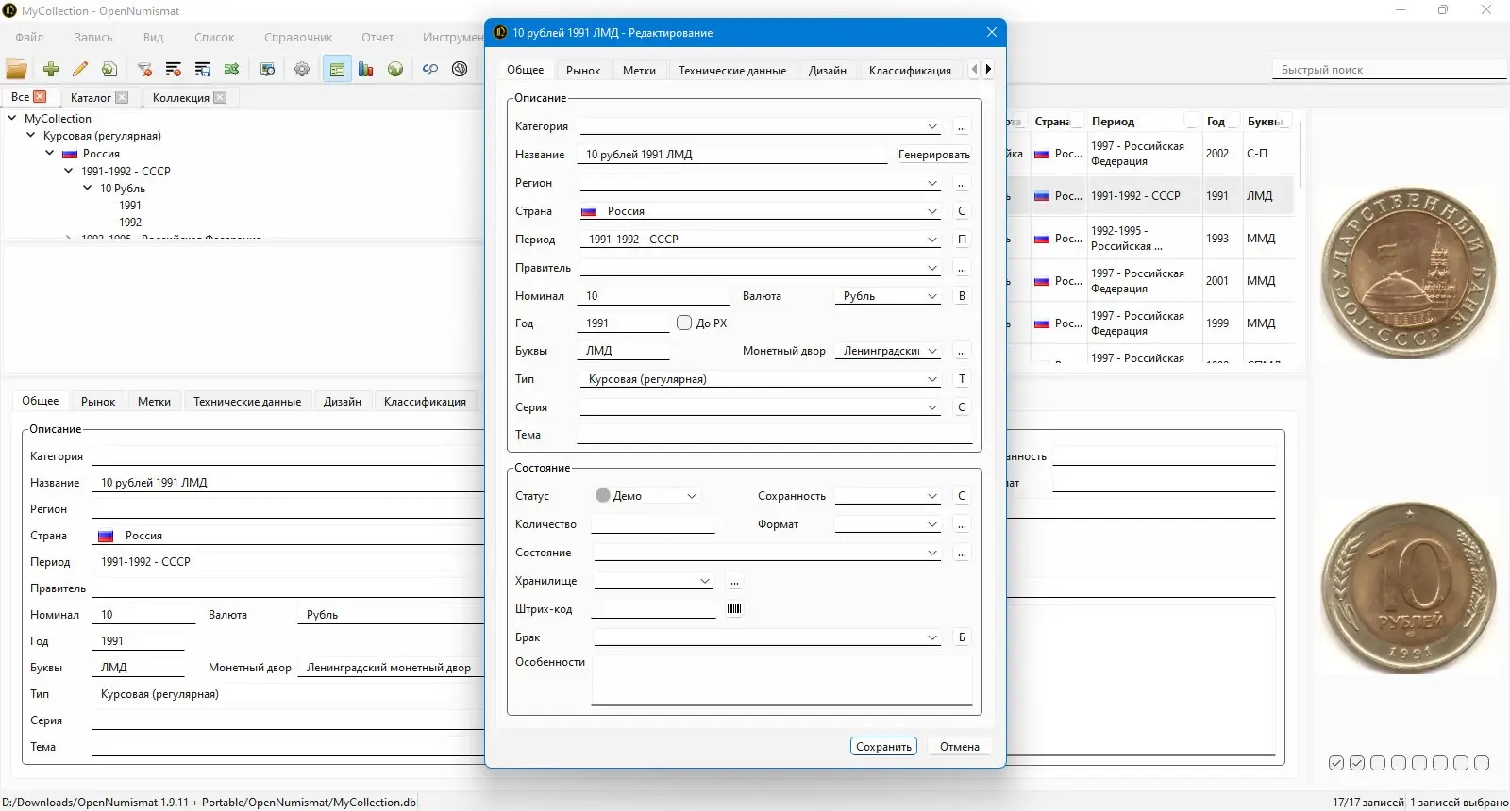Focus the Быстрый поиск search box
This screenshot has height=811, width=1510.
tap(1389, 70)
